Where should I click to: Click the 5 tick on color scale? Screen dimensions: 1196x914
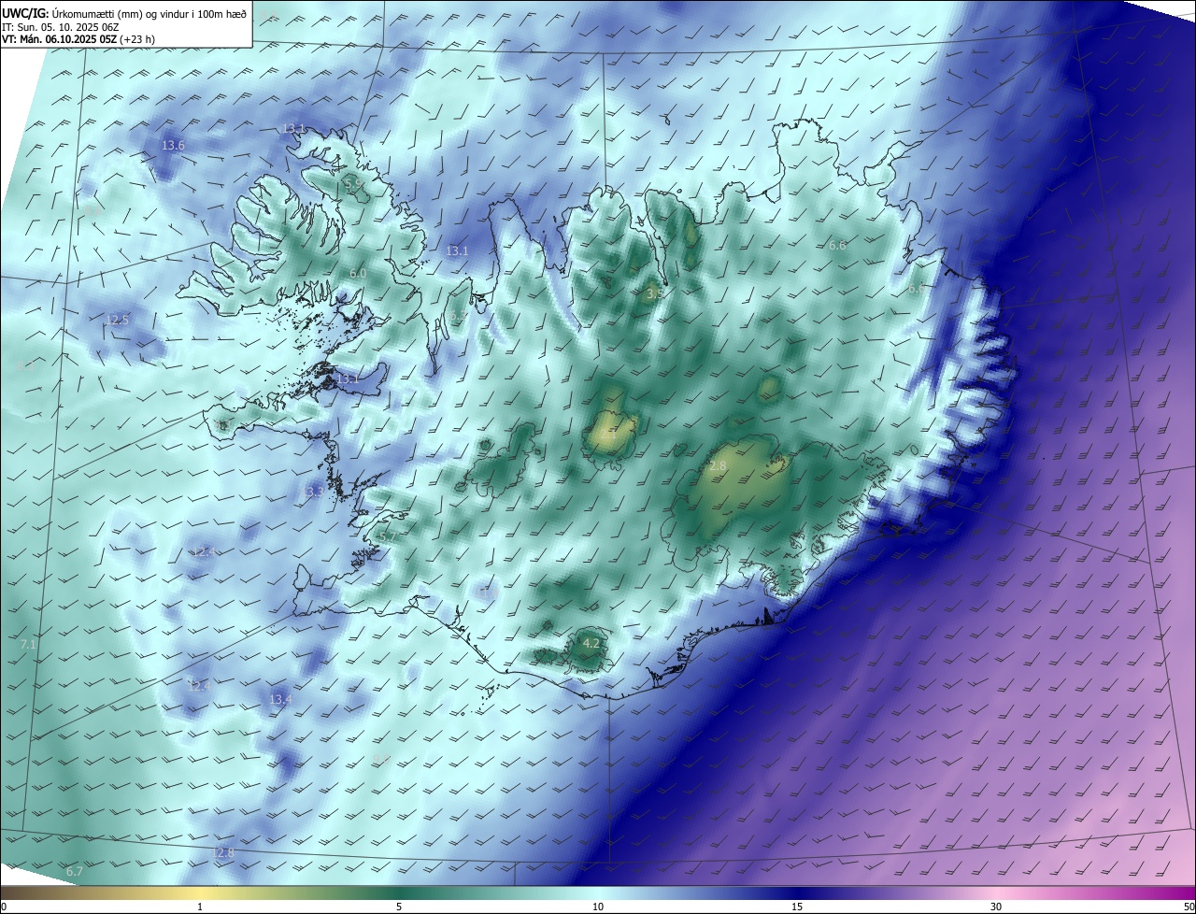pos(399,907)
